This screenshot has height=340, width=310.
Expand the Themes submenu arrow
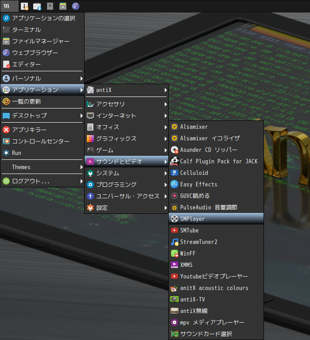click(81, 167)
